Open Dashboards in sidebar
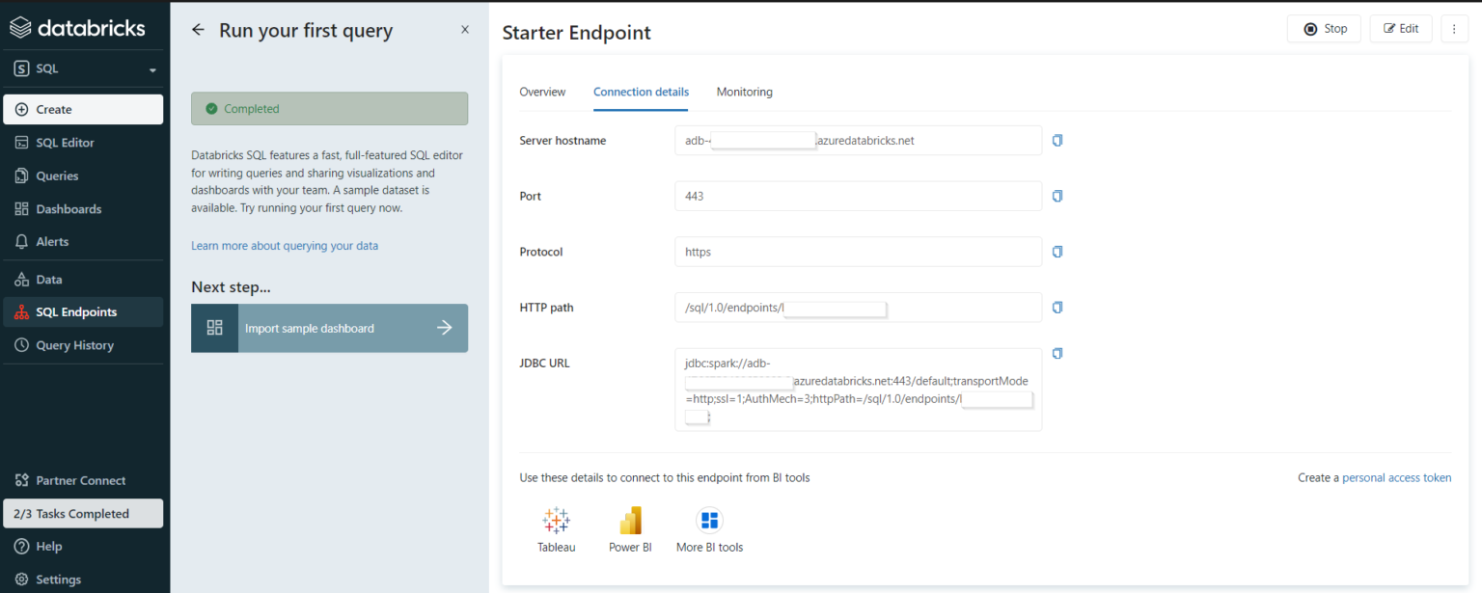 coord(83,208)
